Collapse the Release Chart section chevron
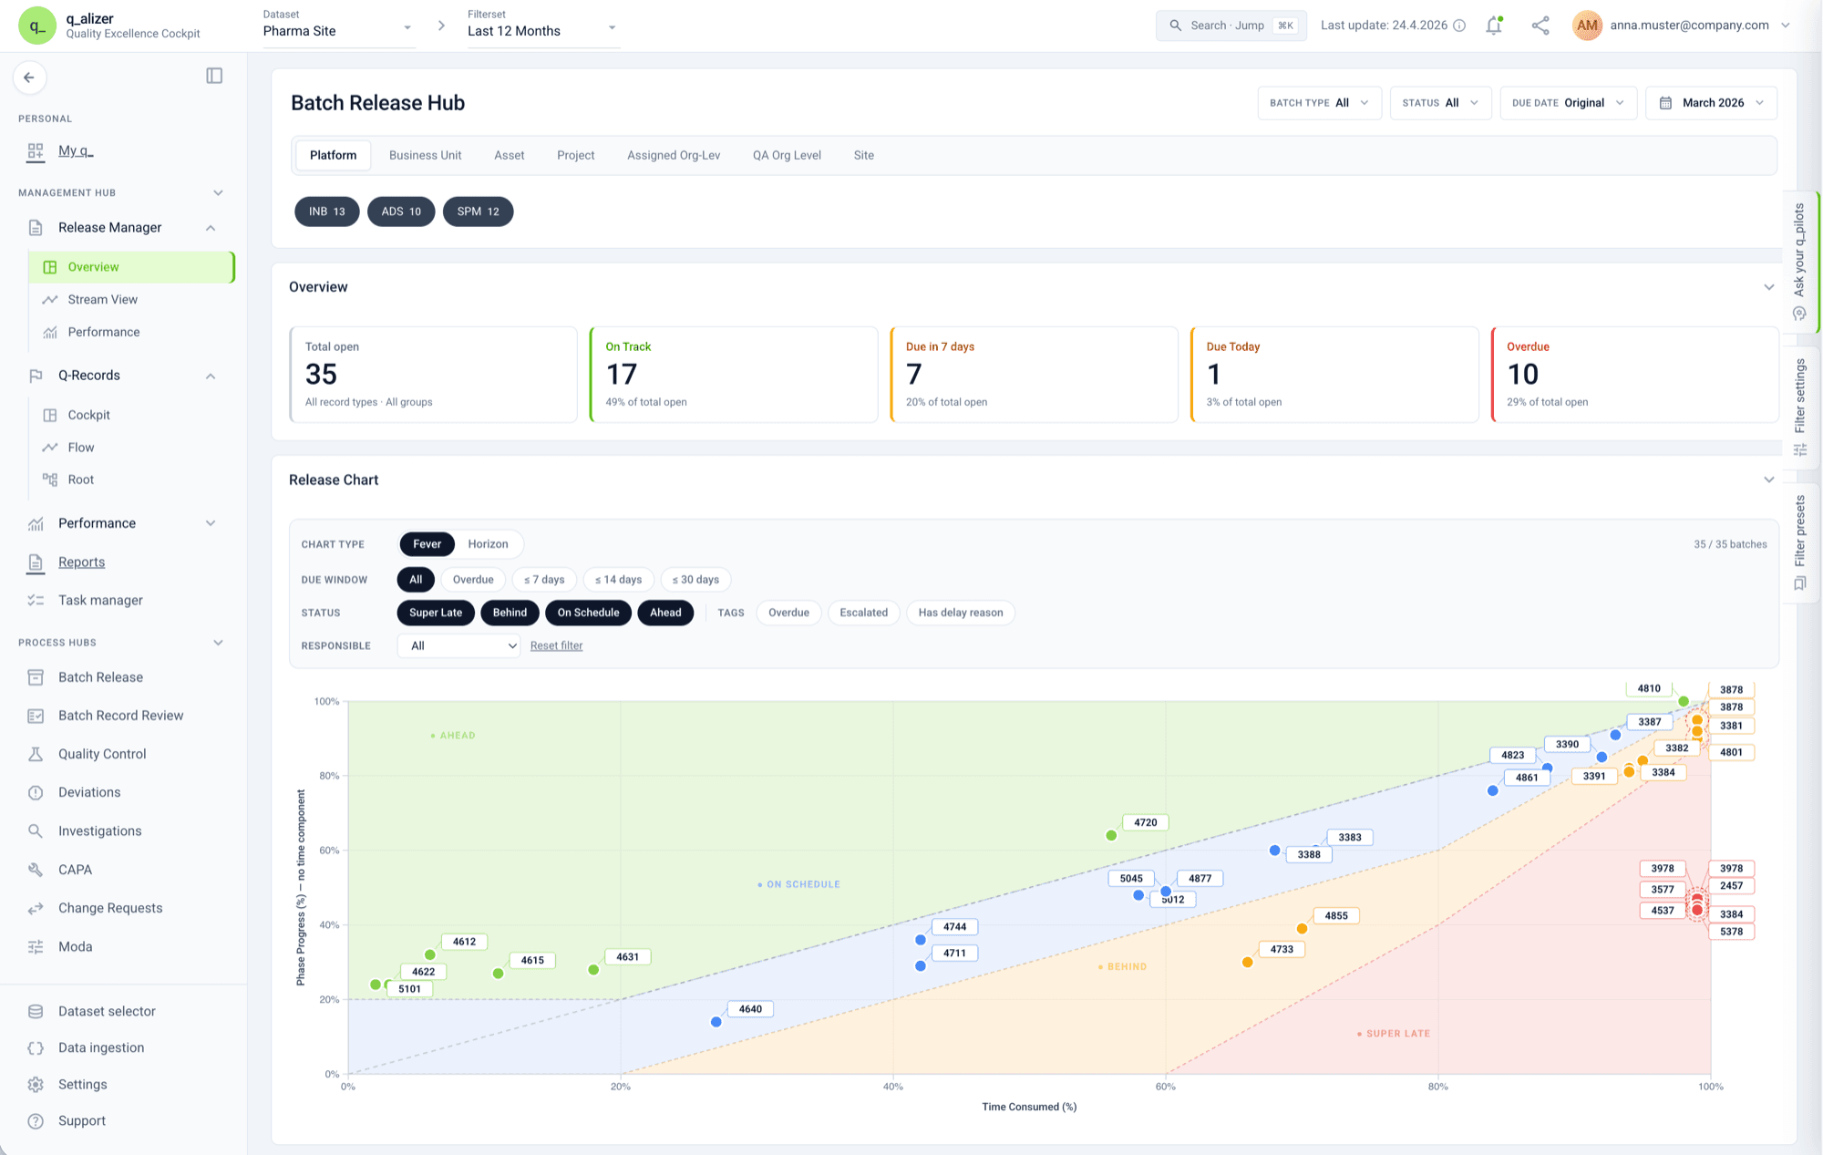 pyautogui.click(x=1768, y=480)
